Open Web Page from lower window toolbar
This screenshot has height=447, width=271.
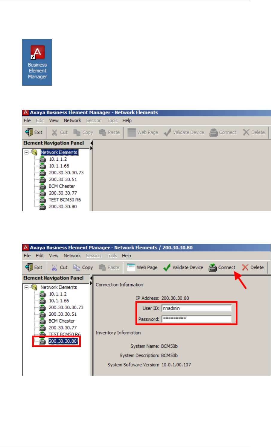pos(142,268)
